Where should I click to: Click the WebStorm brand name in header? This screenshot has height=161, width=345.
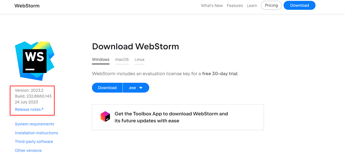[27, 6]
